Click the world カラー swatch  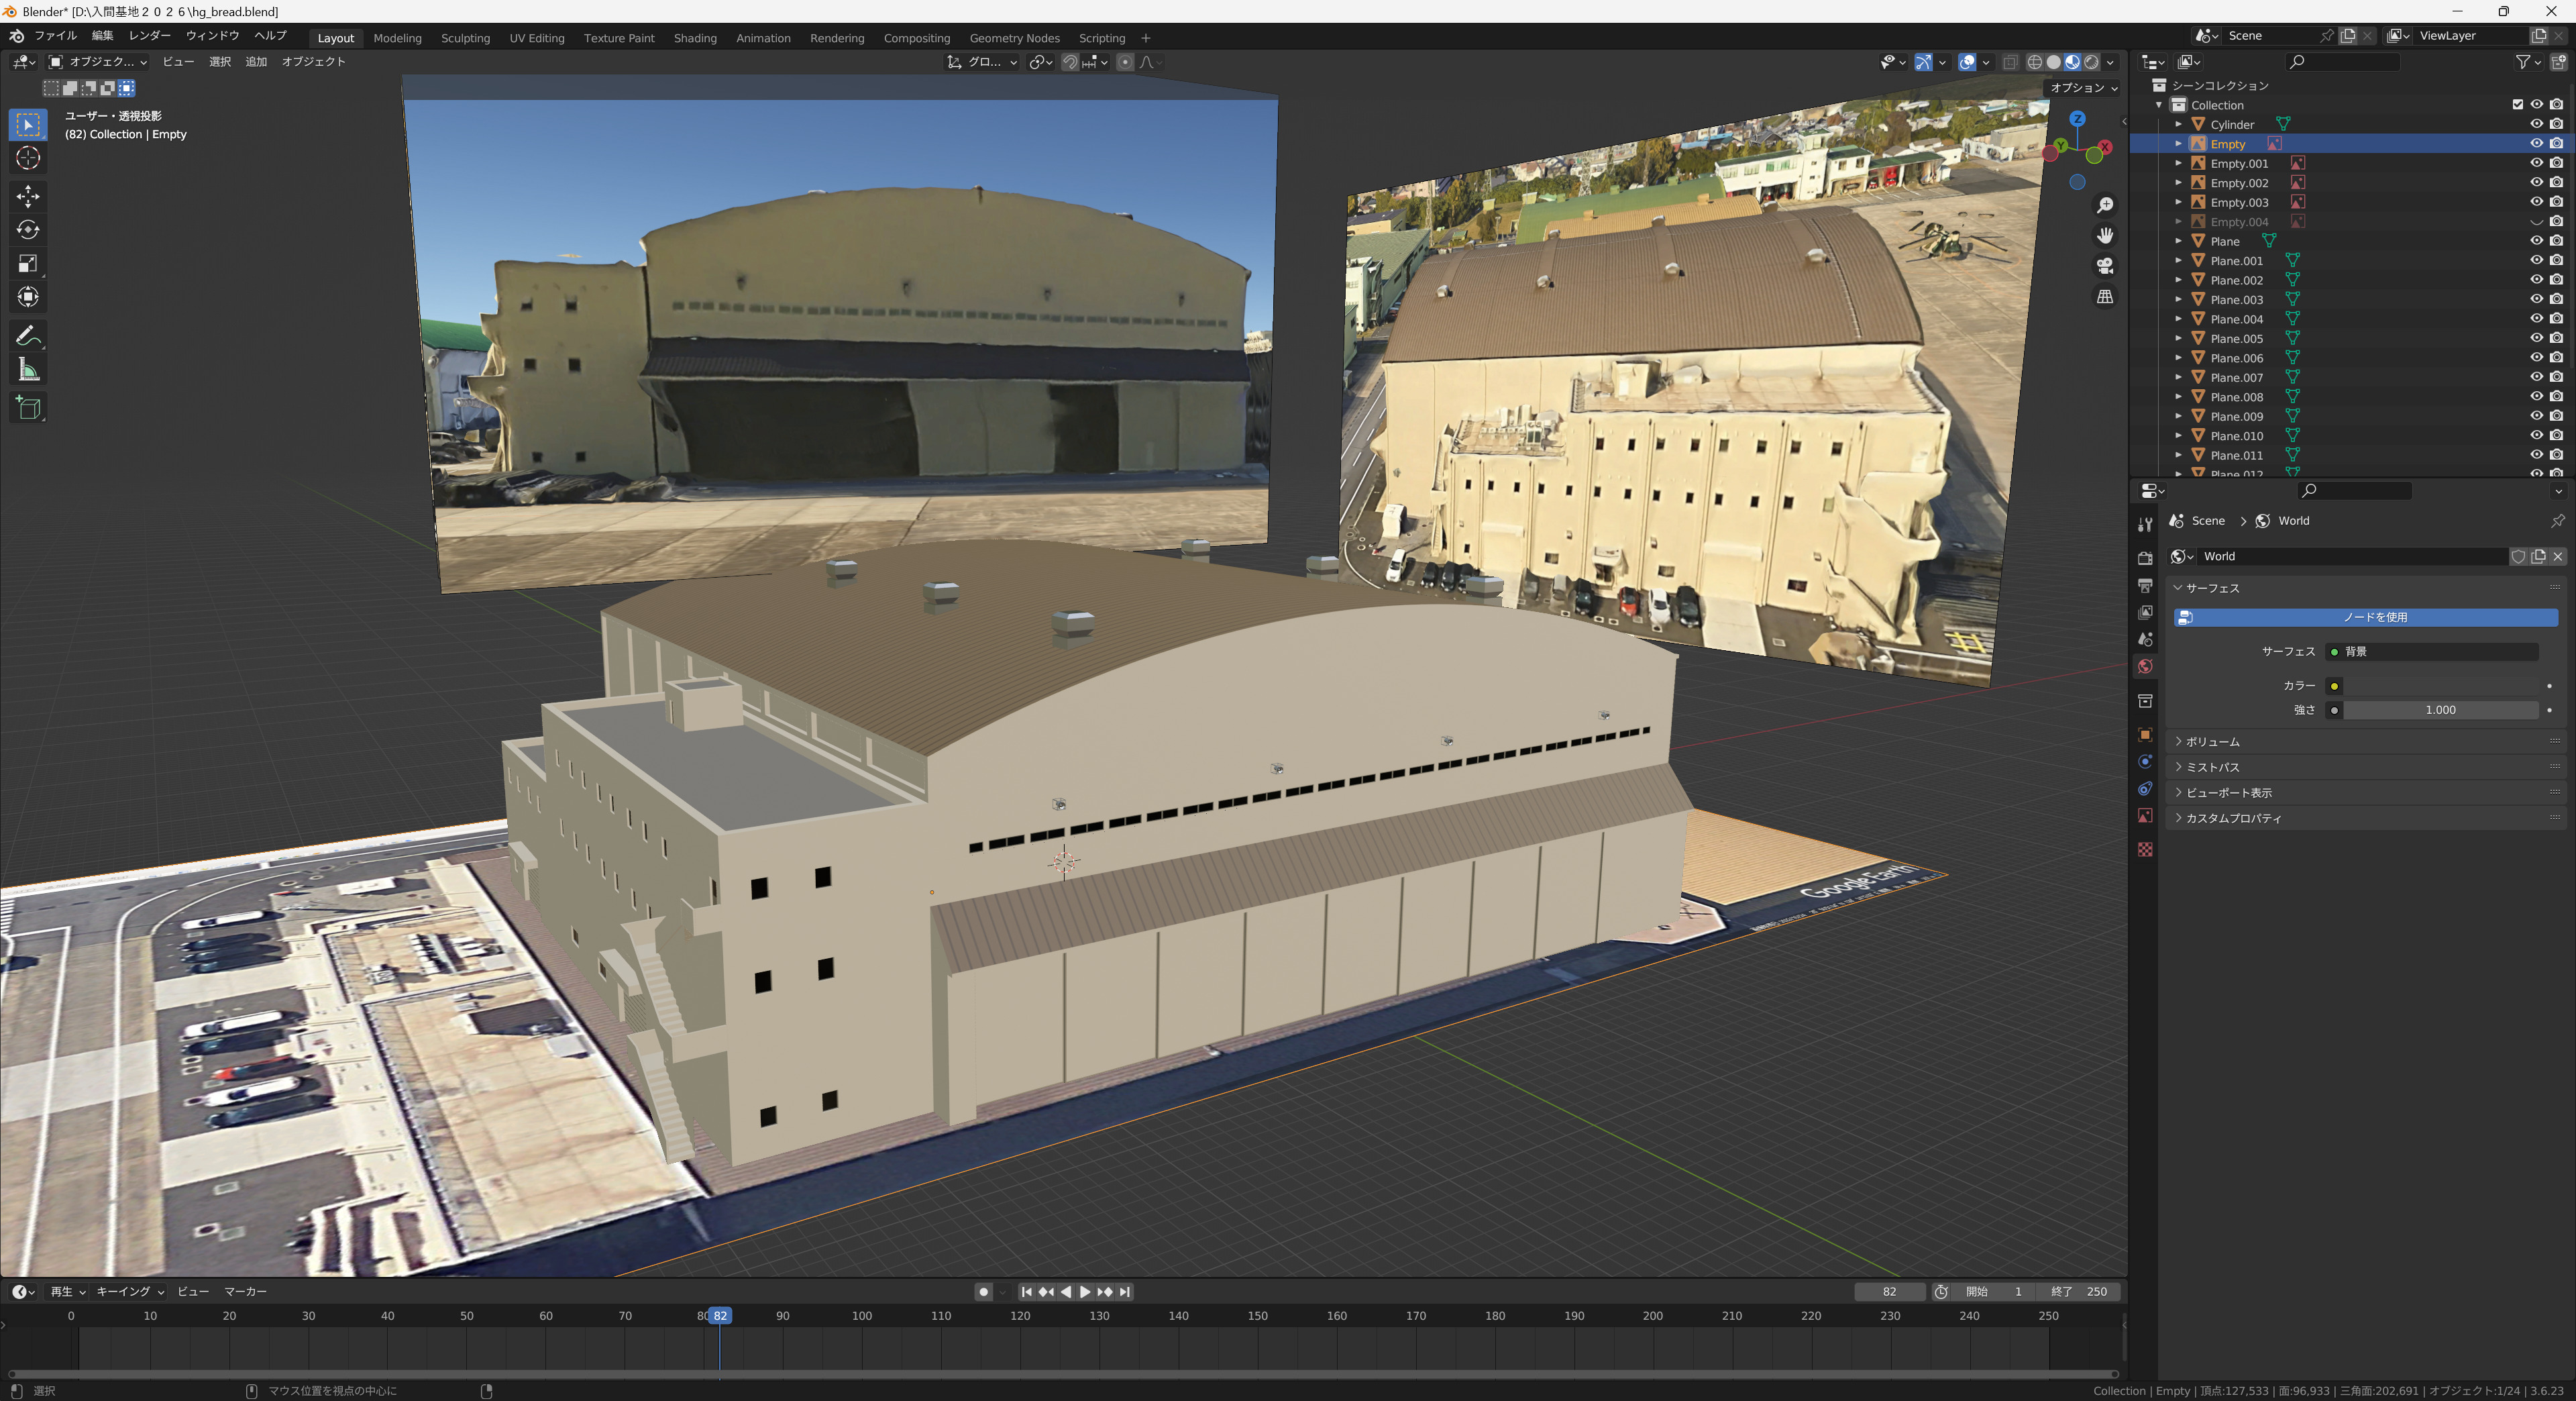(x=2440, y=686)
